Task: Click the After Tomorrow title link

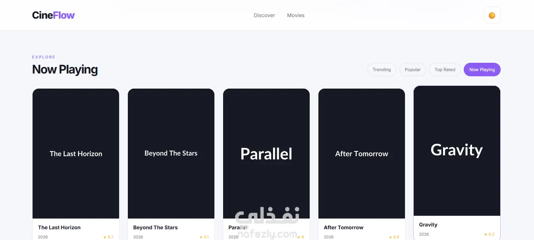Action: [343, 227]
